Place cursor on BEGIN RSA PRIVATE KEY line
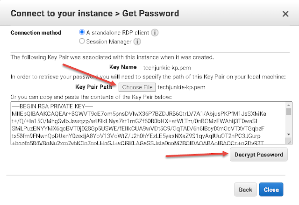299x205 pixels. pyautogui.click(x=52, y=106)
